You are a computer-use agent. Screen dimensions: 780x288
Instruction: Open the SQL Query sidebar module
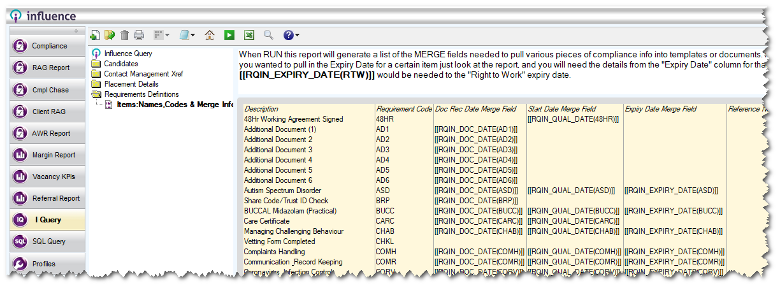click(x=47, y=241)
